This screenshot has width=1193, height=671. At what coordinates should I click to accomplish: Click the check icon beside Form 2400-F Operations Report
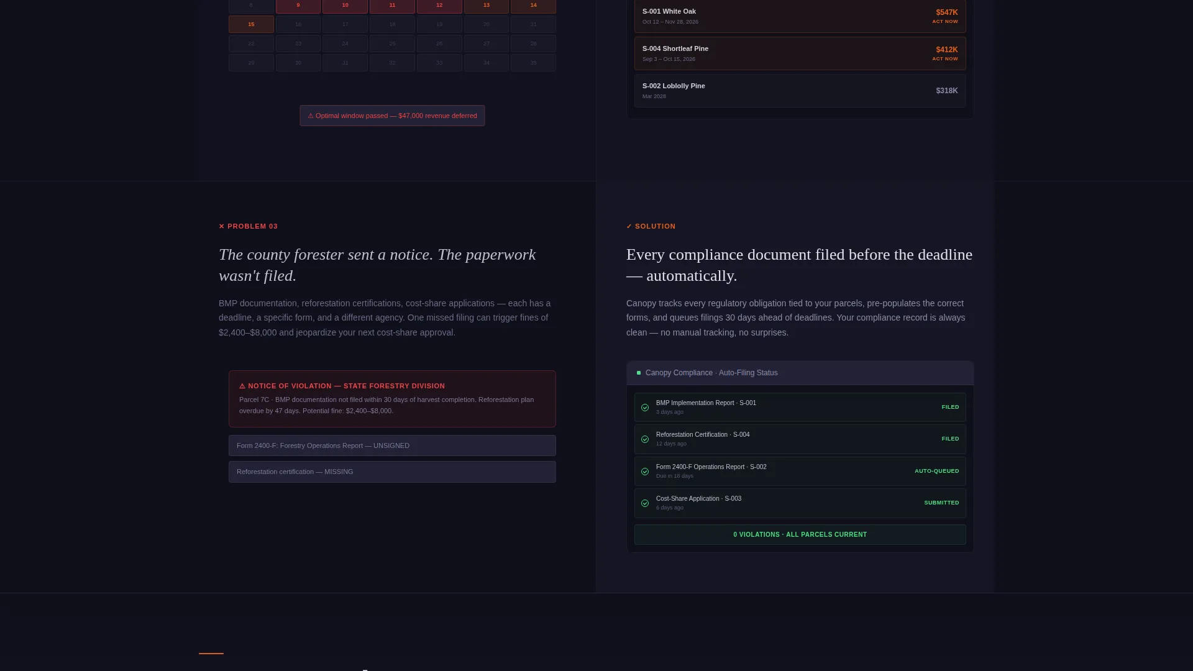coord(645,472)
